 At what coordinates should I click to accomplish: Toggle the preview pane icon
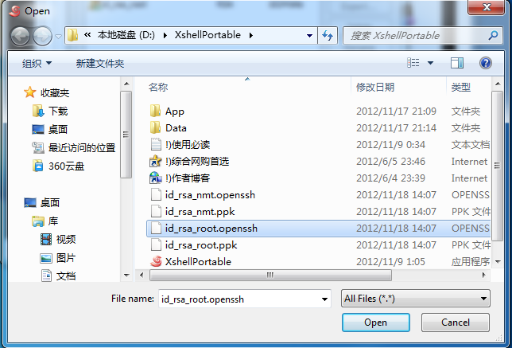point(457,63)
